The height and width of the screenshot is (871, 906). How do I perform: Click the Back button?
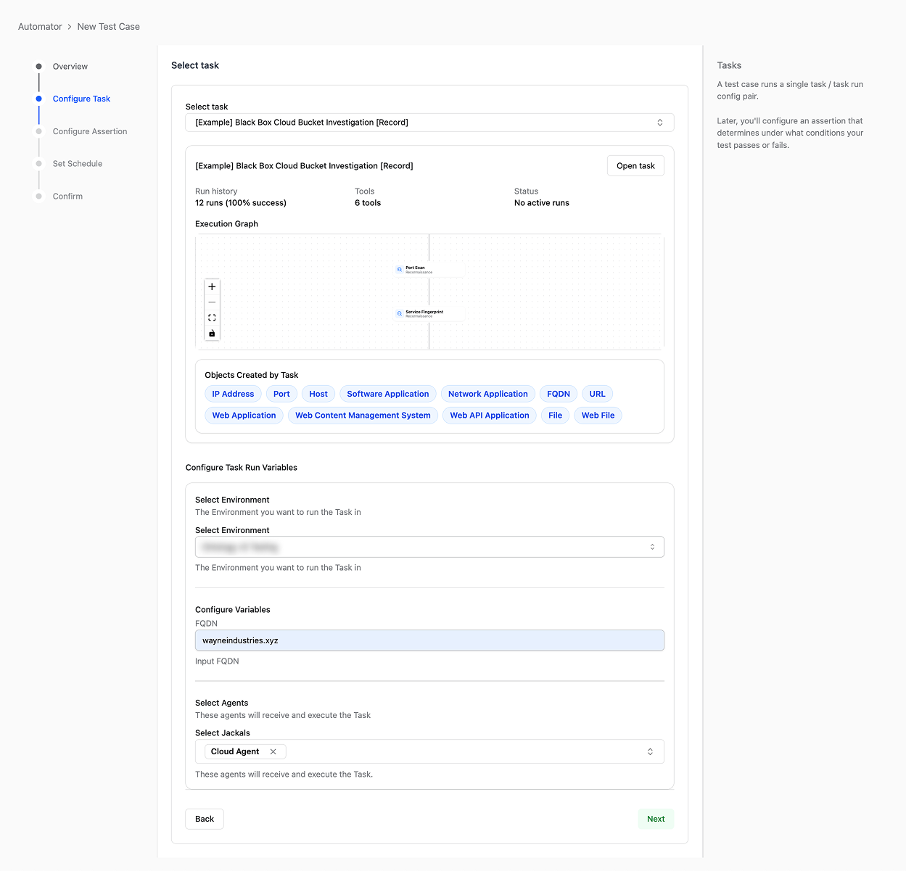(x=205, y=819)
